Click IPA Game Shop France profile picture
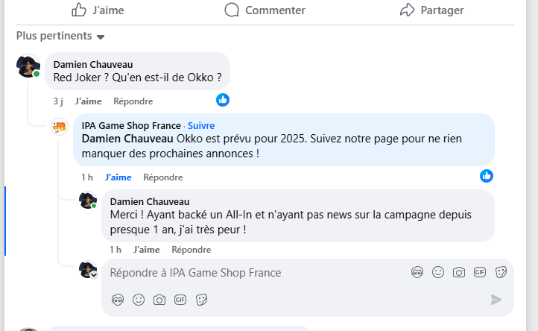Viewport: 538px width, 331px height. (60, 127)
